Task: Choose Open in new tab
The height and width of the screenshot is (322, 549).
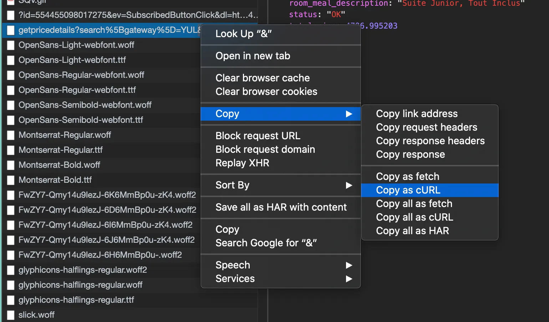Action: pyautogui.click(x=280, y=56)
